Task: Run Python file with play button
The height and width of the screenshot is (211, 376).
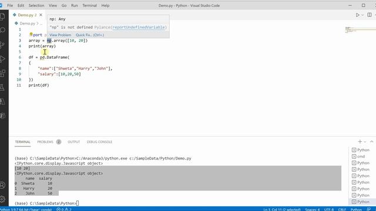Action: [x=358, y=15]
